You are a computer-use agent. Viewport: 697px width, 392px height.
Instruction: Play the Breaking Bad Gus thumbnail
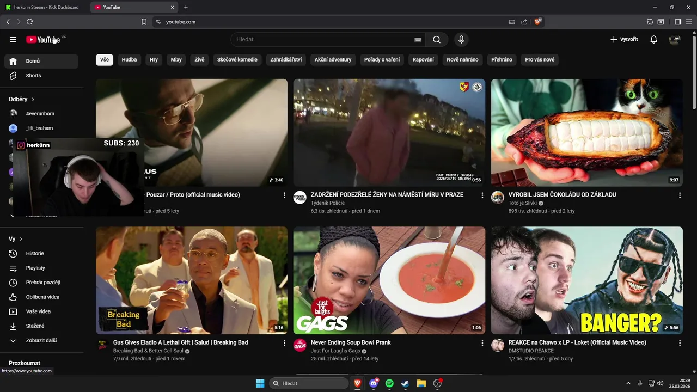pos(192,280)
